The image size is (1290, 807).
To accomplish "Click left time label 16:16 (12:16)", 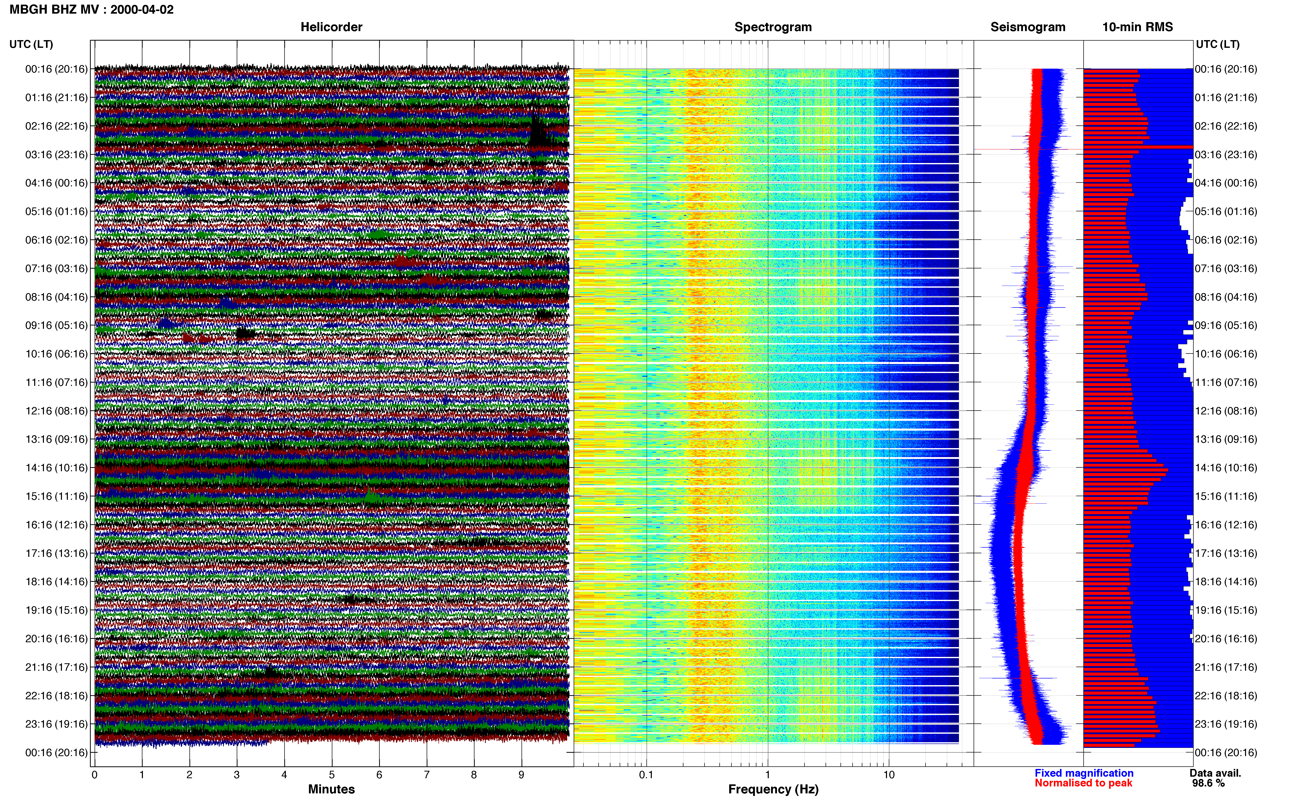I will 57,525.
